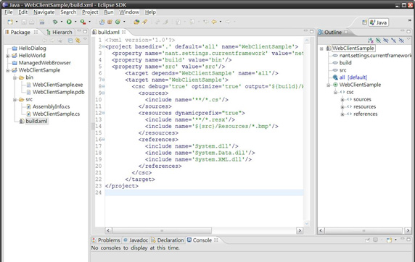Collapse the bin folder node
This screenshot has width=415, height=262.
click(x=15, y=77)
